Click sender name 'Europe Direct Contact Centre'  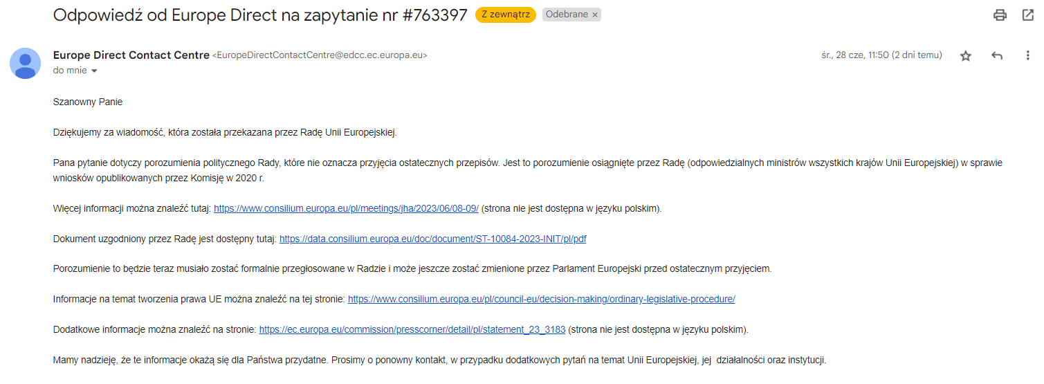(x=131, y=55)
